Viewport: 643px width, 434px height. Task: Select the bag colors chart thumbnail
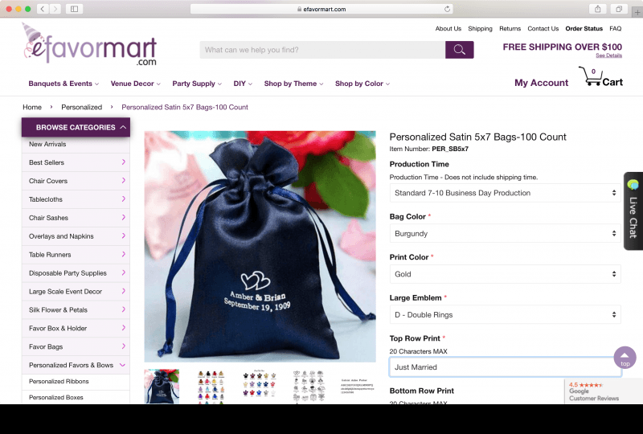211,387
